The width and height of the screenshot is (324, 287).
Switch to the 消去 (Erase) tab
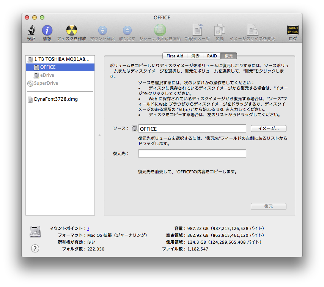195,56
